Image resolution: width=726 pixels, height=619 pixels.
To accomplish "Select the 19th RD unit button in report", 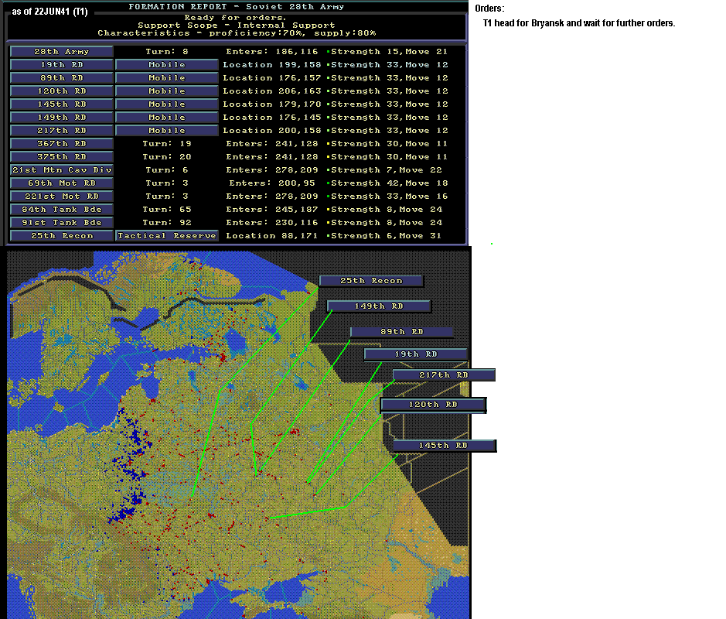I will pyautogui.click(x=62, y=64).
